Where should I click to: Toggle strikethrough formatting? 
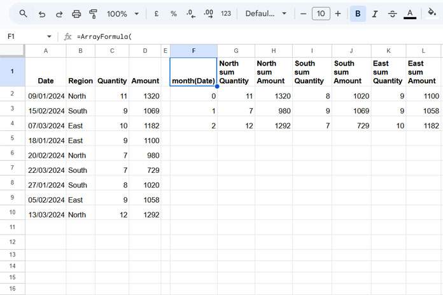point(392,13)
